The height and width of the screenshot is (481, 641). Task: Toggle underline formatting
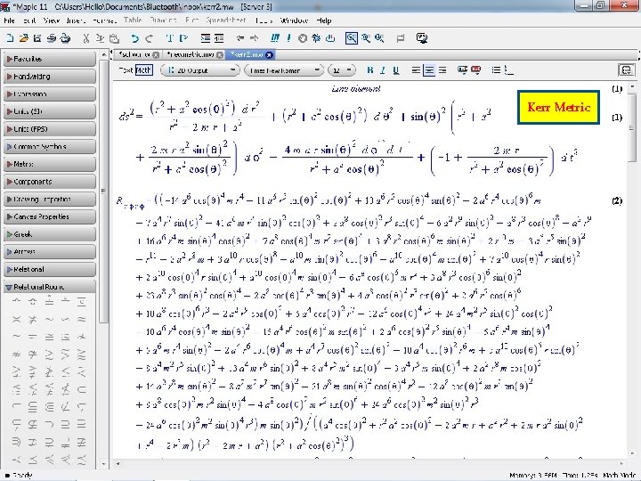point(395,70)
